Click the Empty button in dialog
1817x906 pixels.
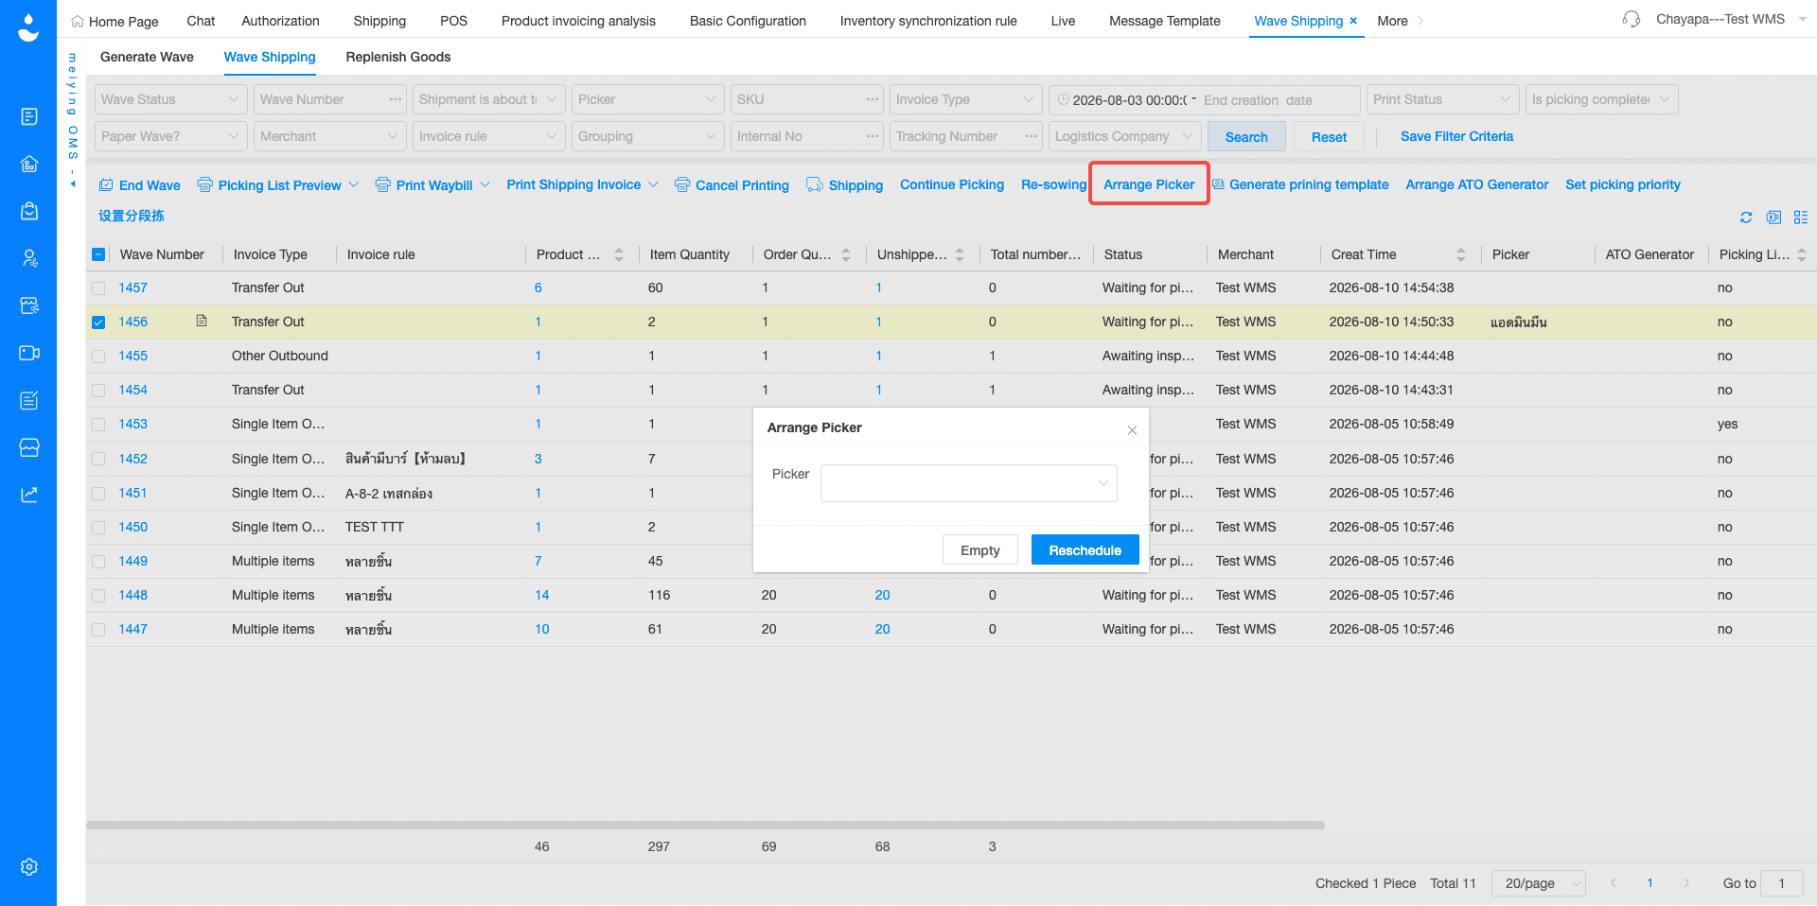979,549
